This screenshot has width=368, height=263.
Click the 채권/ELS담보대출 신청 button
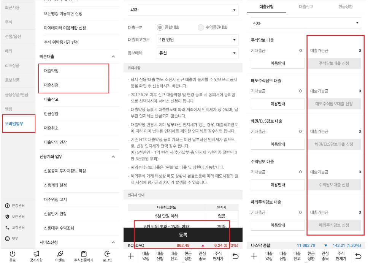pos(334,144)
